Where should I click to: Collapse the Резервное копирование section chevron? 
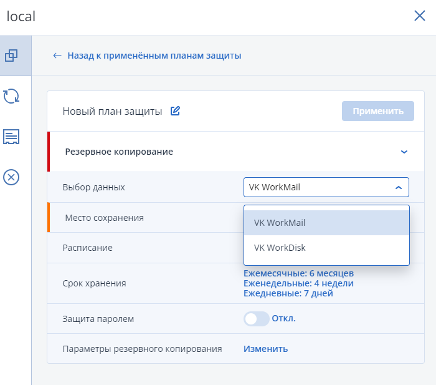[404, 152]
